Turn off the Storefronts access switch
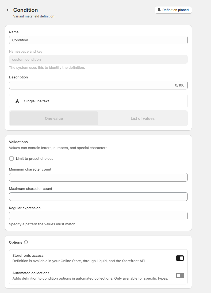The width and height of the screenshot is (211, 293). pos(180,258)
